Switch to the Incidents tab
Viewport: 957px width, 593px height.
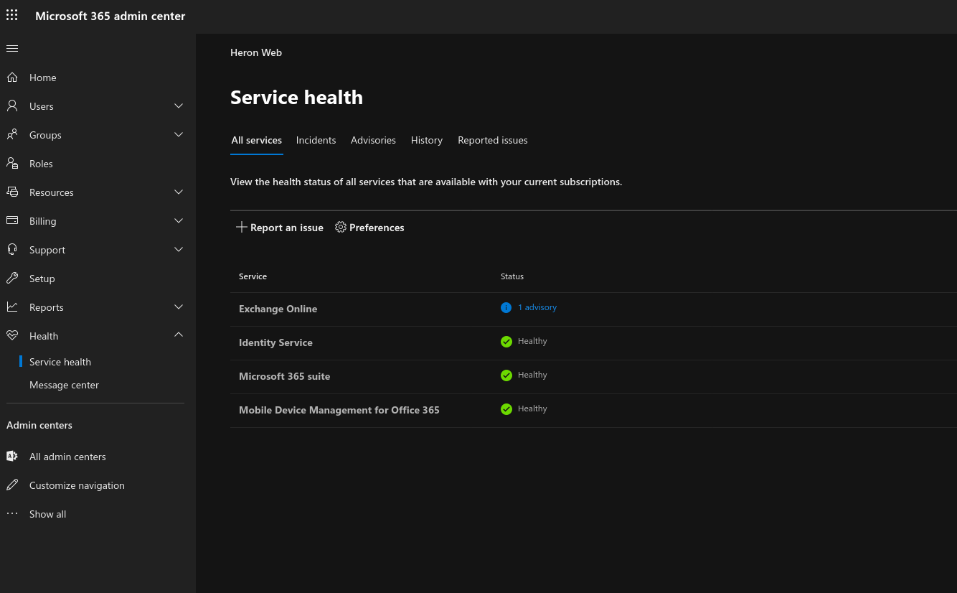(316, 140)
